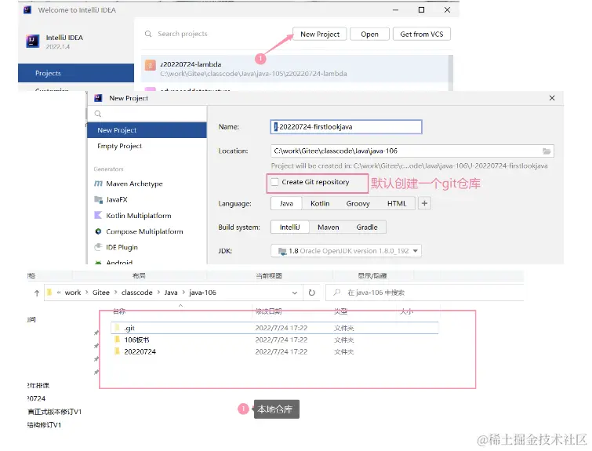Image resolution: width=592 pixels, height=451 pixels.
Task: Click the 类型 column header
Action: tap(340, 311)
